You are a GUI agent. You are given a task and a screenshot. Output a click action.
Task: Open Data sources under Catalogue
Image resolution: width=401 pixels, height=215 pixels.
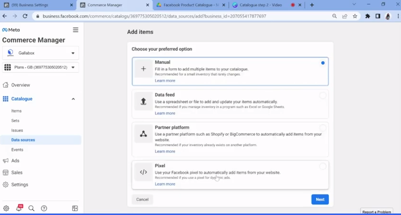(x=41, y=140)
